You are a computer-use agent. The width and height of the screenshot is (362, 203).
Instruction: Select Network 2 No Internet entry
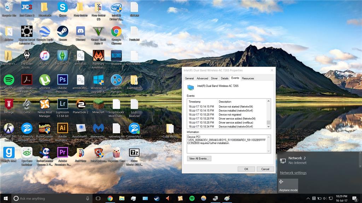click(319, 160)
